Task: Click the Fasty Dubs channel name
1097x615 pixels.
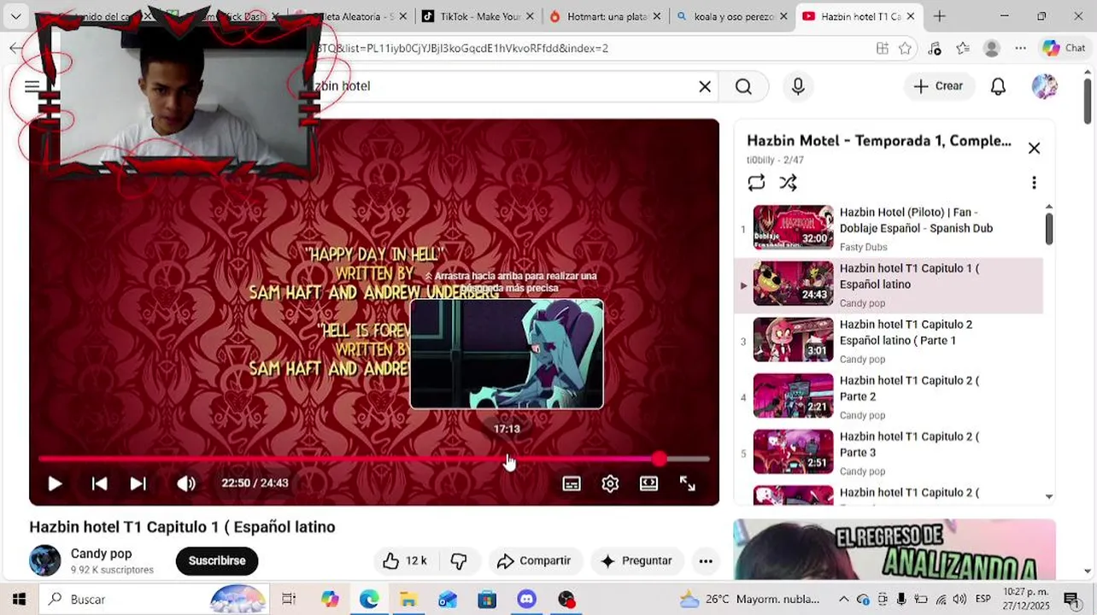Action: tap(863, 247)
